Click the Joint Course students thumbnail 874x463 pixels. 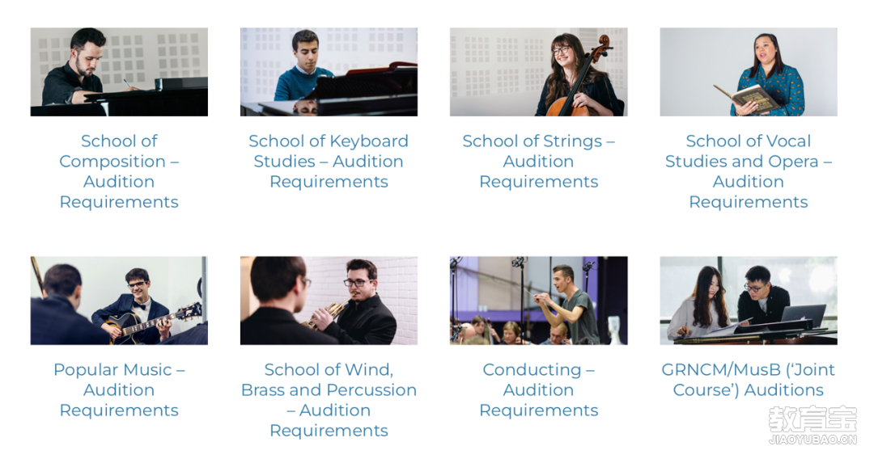(749, 301)
